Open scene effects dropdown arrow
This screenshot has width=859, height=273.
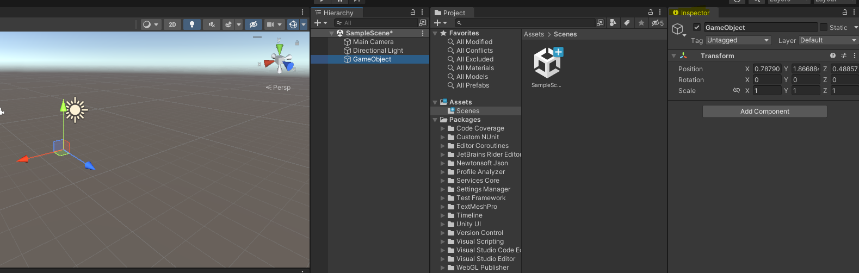(x=238, y=24)
